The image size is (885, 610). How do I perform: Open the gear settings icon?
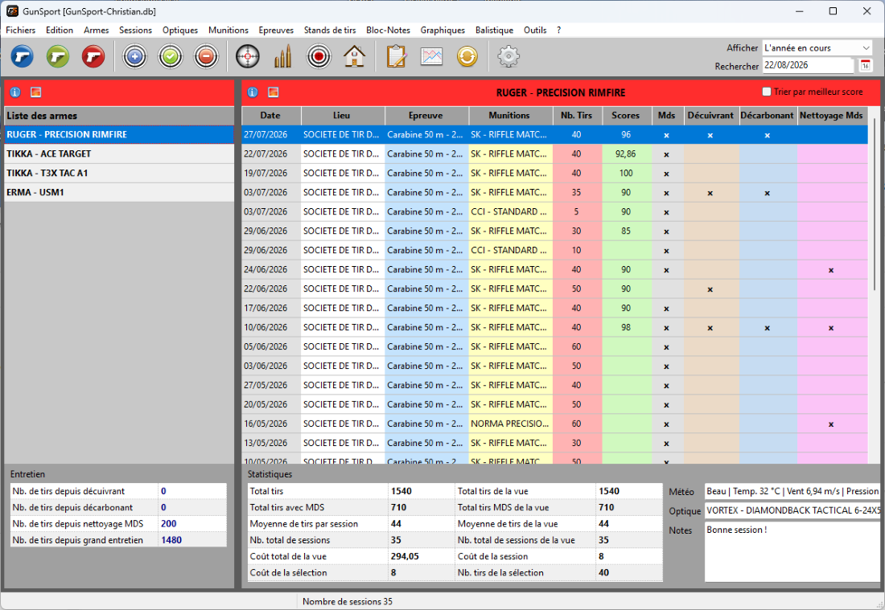(x=508, y=56)
